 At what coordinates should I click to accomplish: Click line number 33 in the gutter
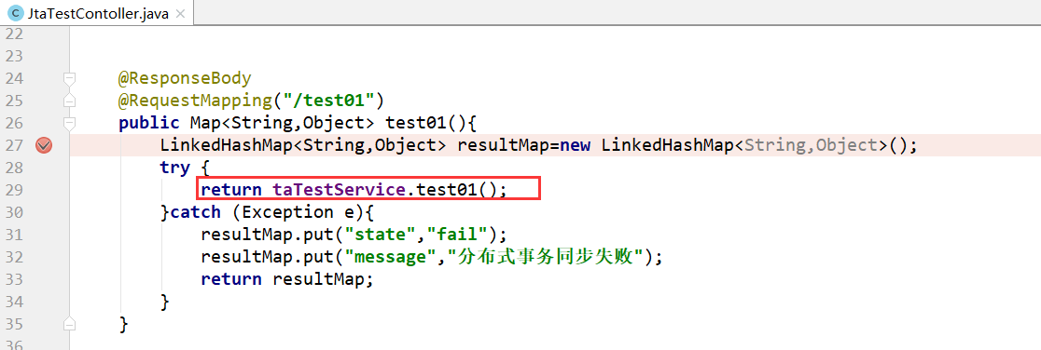[x=13, y=279]
